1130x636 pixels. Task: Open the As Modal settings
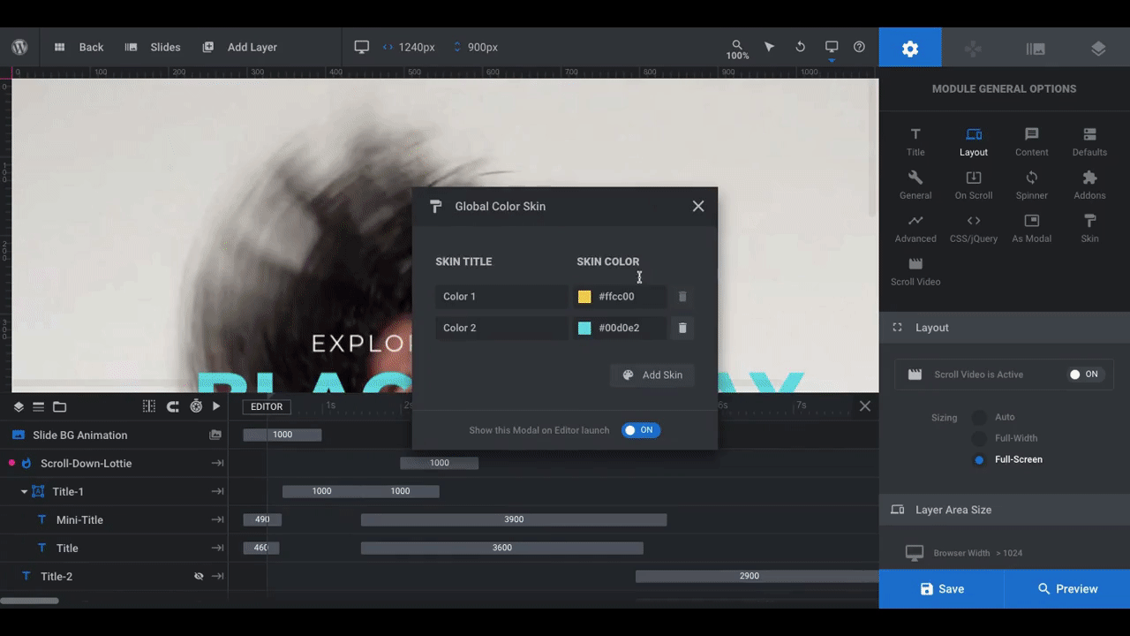[x=1031, y=228]
